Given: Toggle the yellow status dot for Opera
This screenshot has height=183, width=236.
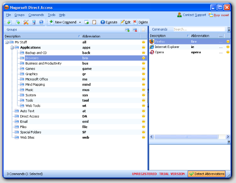Looking at the screenshot, I should click(x=228, y=52).
